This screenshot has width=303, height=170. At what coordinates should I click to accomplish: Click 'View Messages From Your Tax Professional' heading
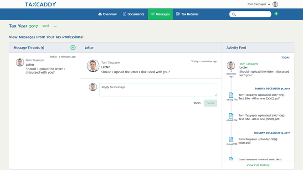pos(46,37)
